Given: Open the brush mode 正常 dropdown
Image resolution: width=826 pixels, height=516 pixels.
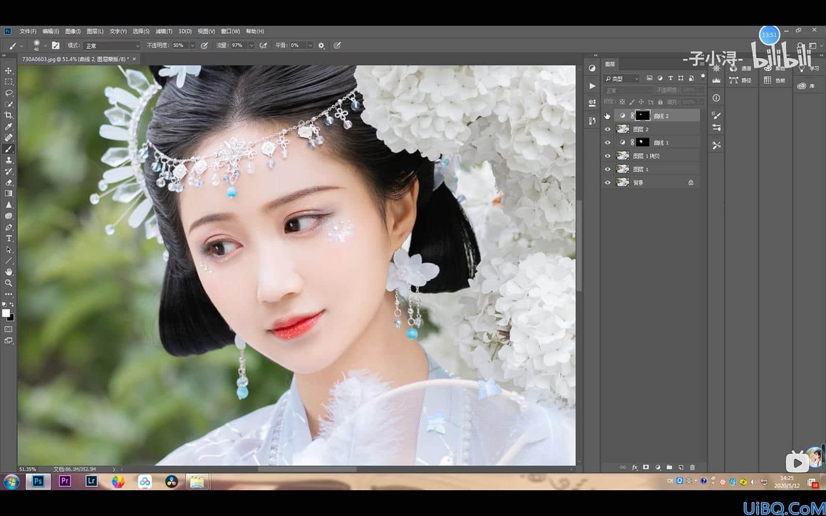Looking at the screenshot, I should click(112, 45).
